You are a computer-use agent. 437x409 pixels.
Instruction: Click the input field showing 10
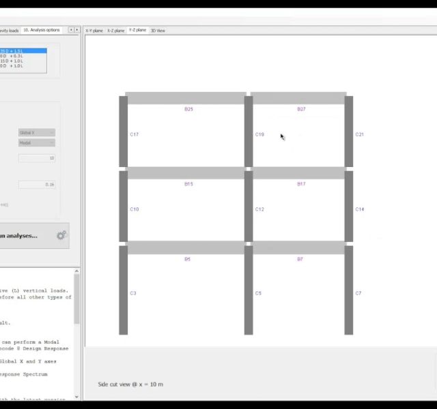(37, 158)
